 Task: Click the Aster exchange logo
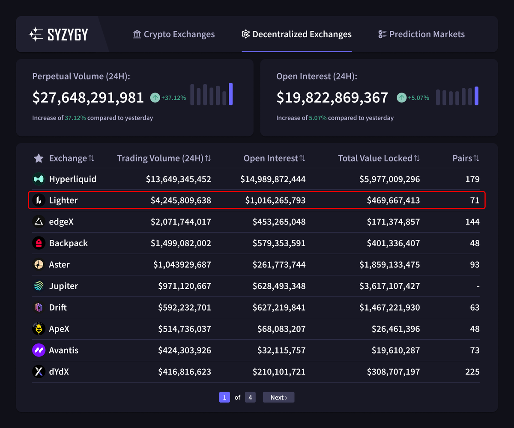click(x=39, y=264)
